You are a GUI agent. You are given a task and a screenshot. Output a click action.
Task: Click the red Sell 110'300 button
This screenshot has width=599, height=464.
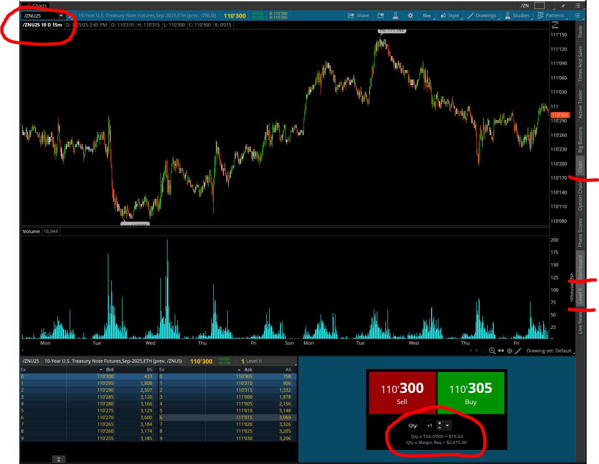click(402, 393)
